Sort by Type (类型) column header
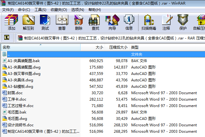This screenshot has width=205, height=137. [167, 47]
